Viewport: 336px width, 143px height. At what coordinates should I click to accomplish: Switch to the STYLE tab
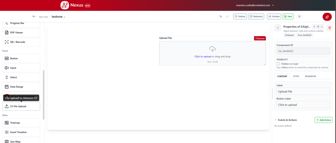(x=296, y=76)
